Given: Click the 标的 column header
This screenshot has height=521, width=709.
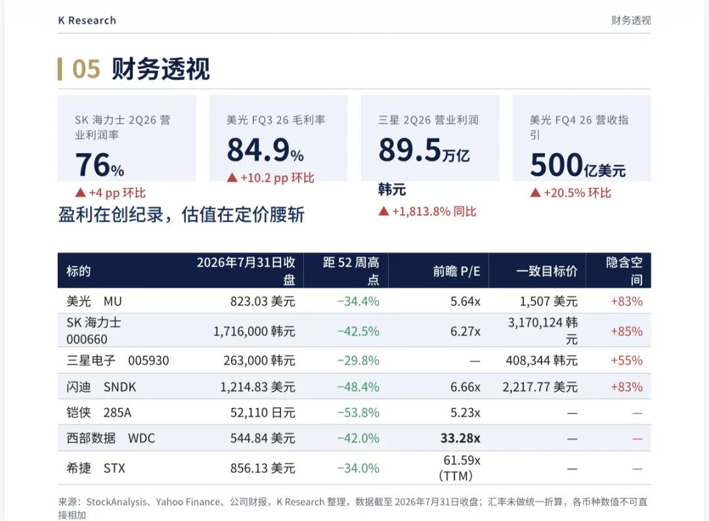Looking at the screenshot, I should (79, 271).
